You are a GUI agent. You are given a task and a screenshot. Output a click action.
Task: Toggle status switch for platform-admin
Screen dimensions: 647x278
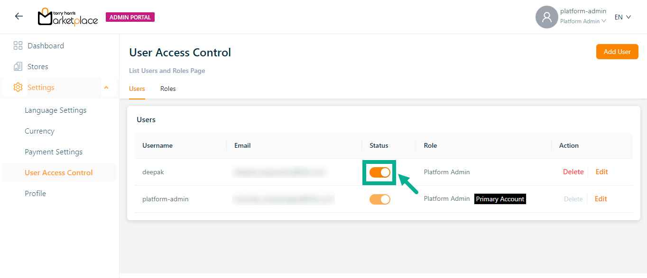click(x=379, y=199)
